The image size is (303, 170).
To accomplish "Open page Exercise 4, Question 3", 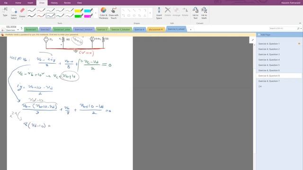I will [269, 55].
